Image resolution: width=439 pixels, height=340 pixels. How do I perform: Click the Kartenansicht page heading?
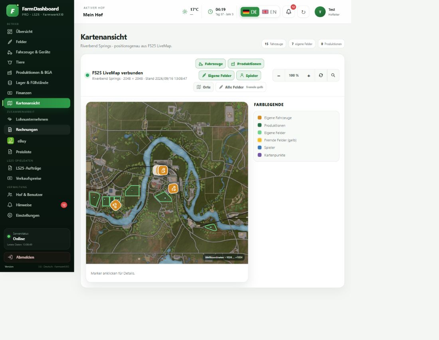pos(104,37)
